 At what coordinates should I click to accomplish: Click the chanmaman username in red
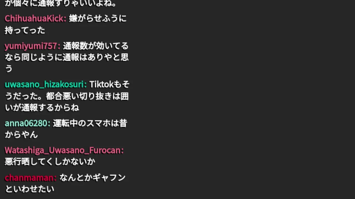(30, 178)
